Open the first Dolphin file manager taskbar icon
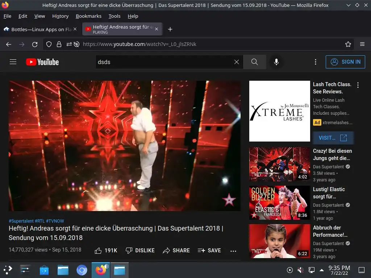 63,270
